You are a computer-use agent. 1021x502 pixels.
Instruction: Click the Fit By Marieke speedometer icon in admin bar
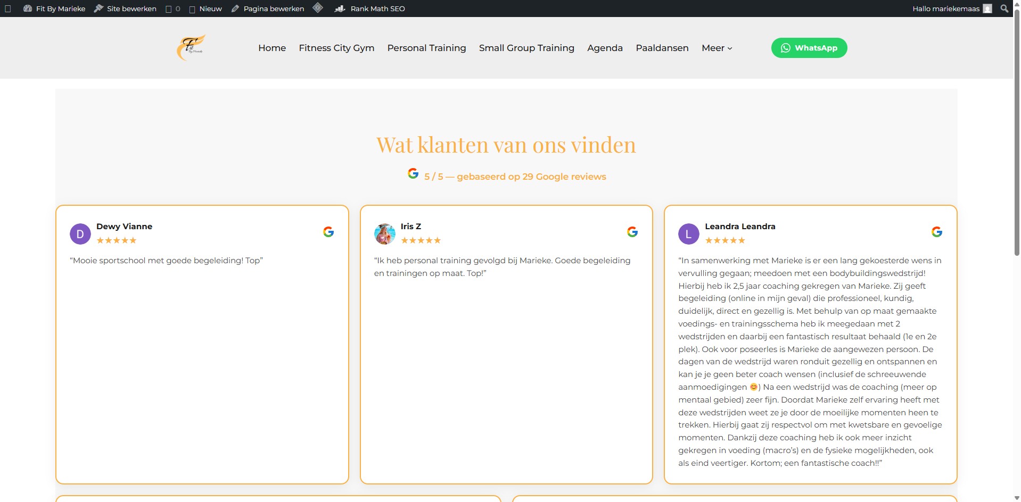[x=28, y=8]
